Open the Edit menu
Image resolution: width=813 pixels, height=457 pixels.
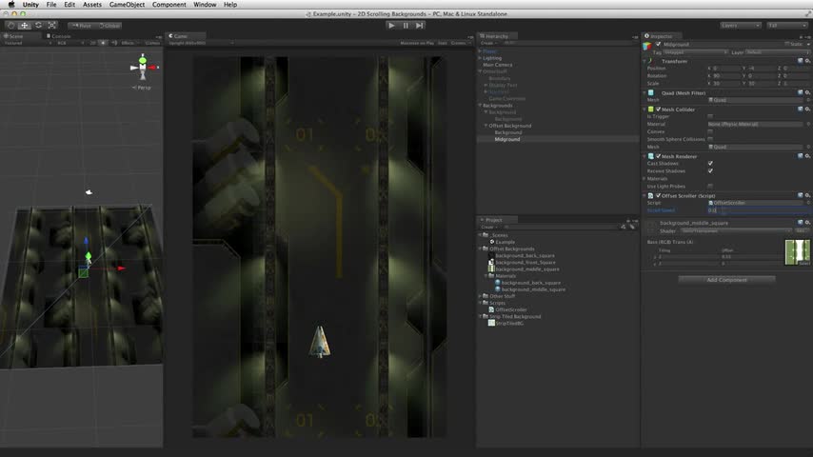(x=69, y=5)
